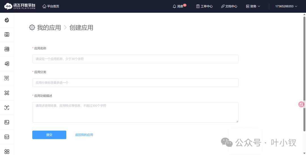Click the 创建应用 breadcrumb text

pyautogui.click(x=81, y=27)
